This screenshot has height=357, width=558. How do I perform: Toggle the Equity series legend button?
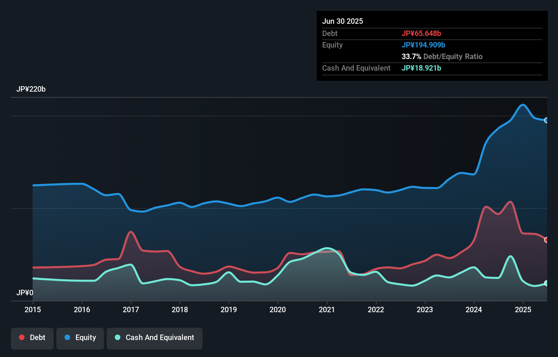click(x=80, y=338)
